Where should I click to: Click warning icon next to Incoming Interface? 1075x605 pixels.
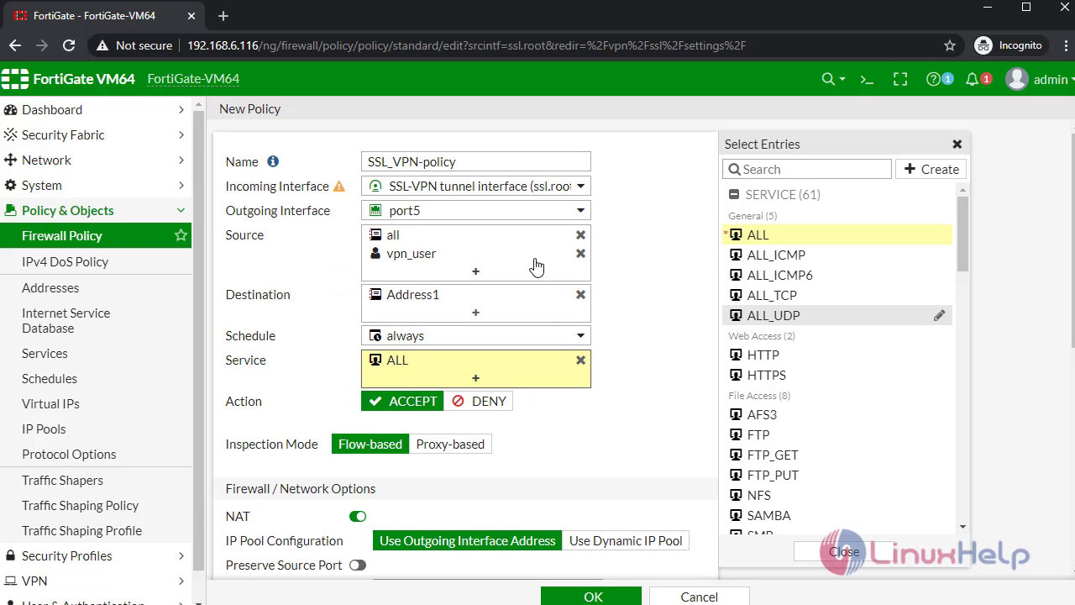tap(339, 187)
